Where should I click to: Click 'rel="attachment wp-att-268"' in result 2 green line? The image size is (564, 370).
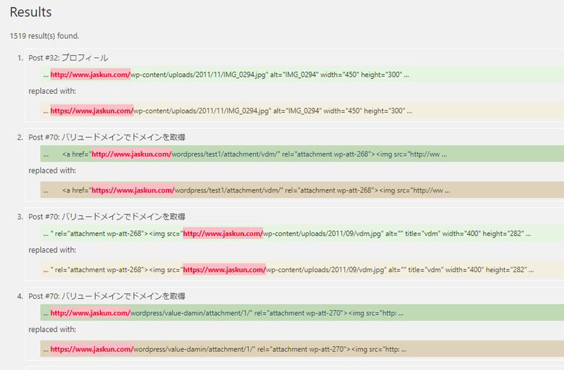tap(326, 154)
